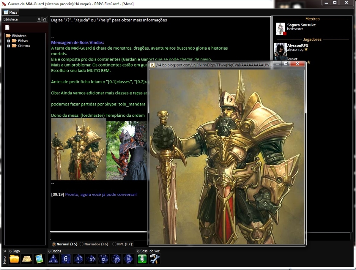Switch to the Mesa tab

coord(11,12)
